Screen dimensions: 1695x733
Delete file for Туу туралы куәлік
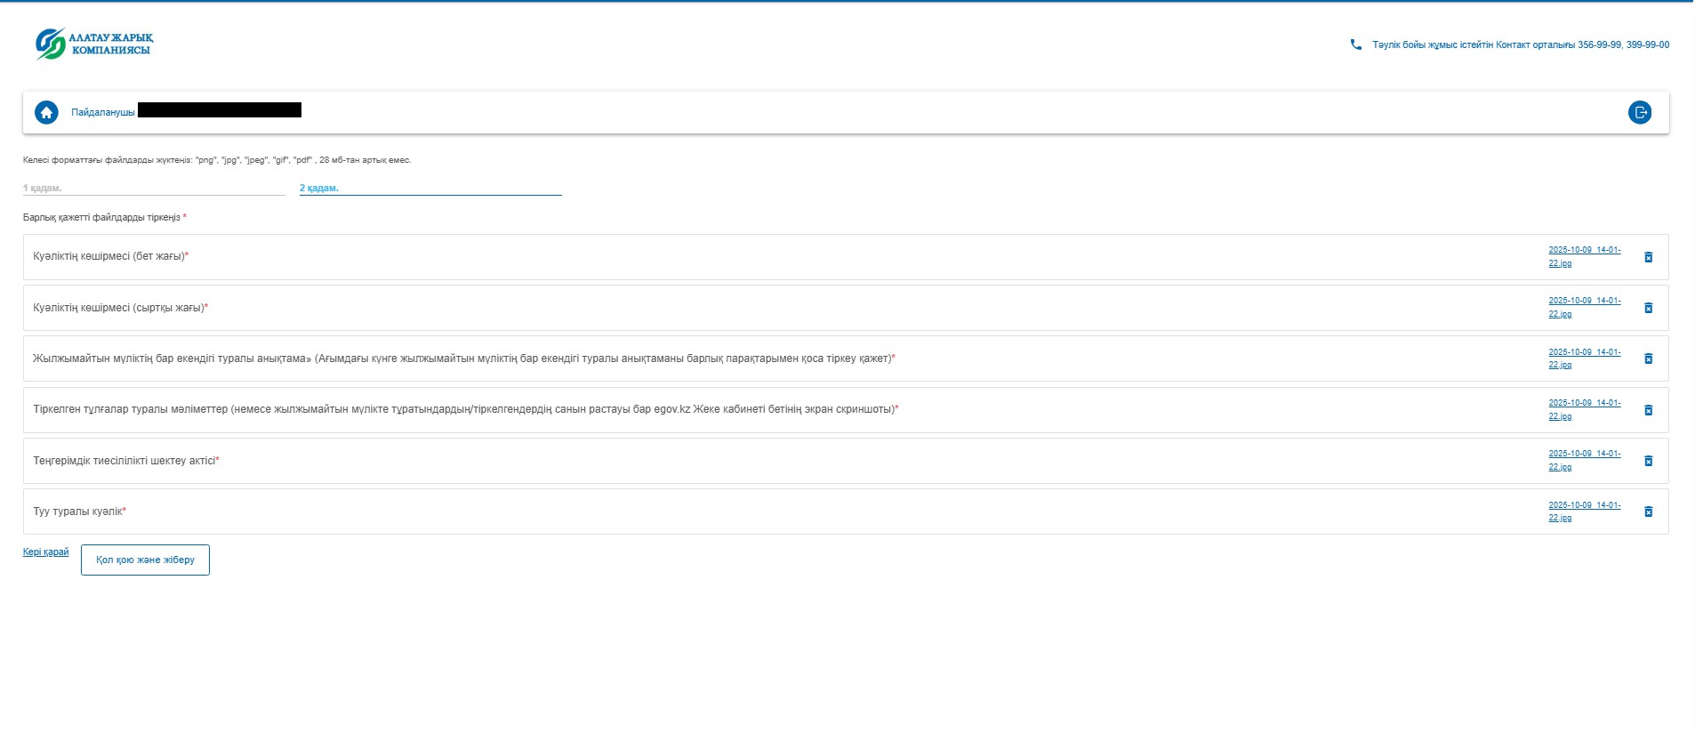point(1648,511)
